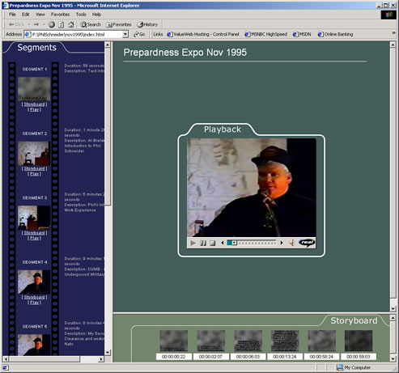The width and height of the screenshot is (399, 373).
Task: Select storyboard frame at 00:00:59:03
Action: click(359, 341)
